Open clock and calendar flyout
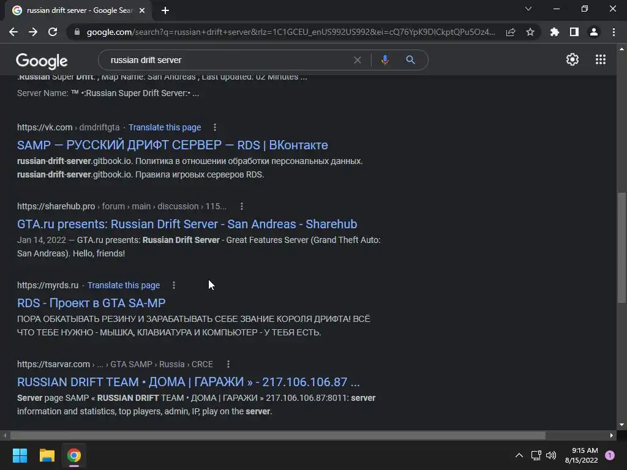 pyautogui.click(x=582, y=455)
